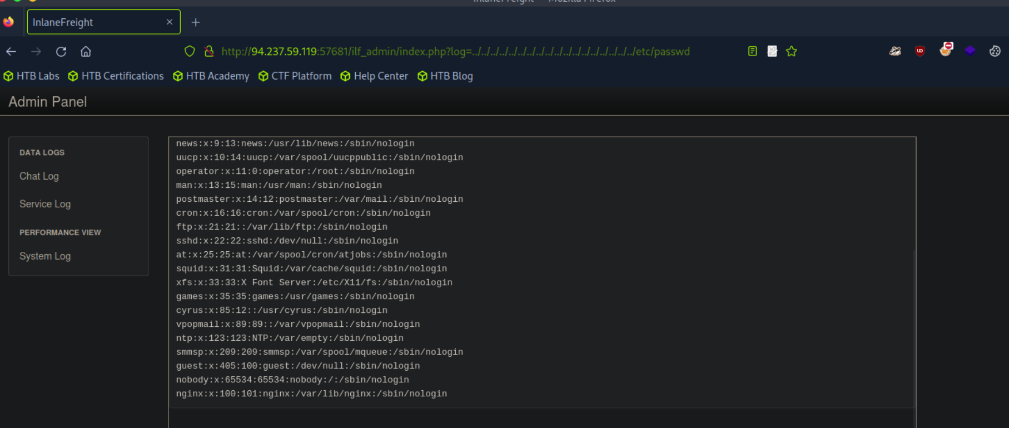
Task: Open the Chat Log entry
Action: [39, 176]
